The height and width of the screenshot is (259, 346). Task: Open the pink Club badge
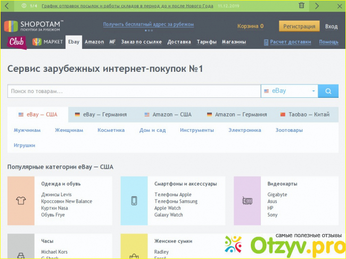(x=18, y=42)
